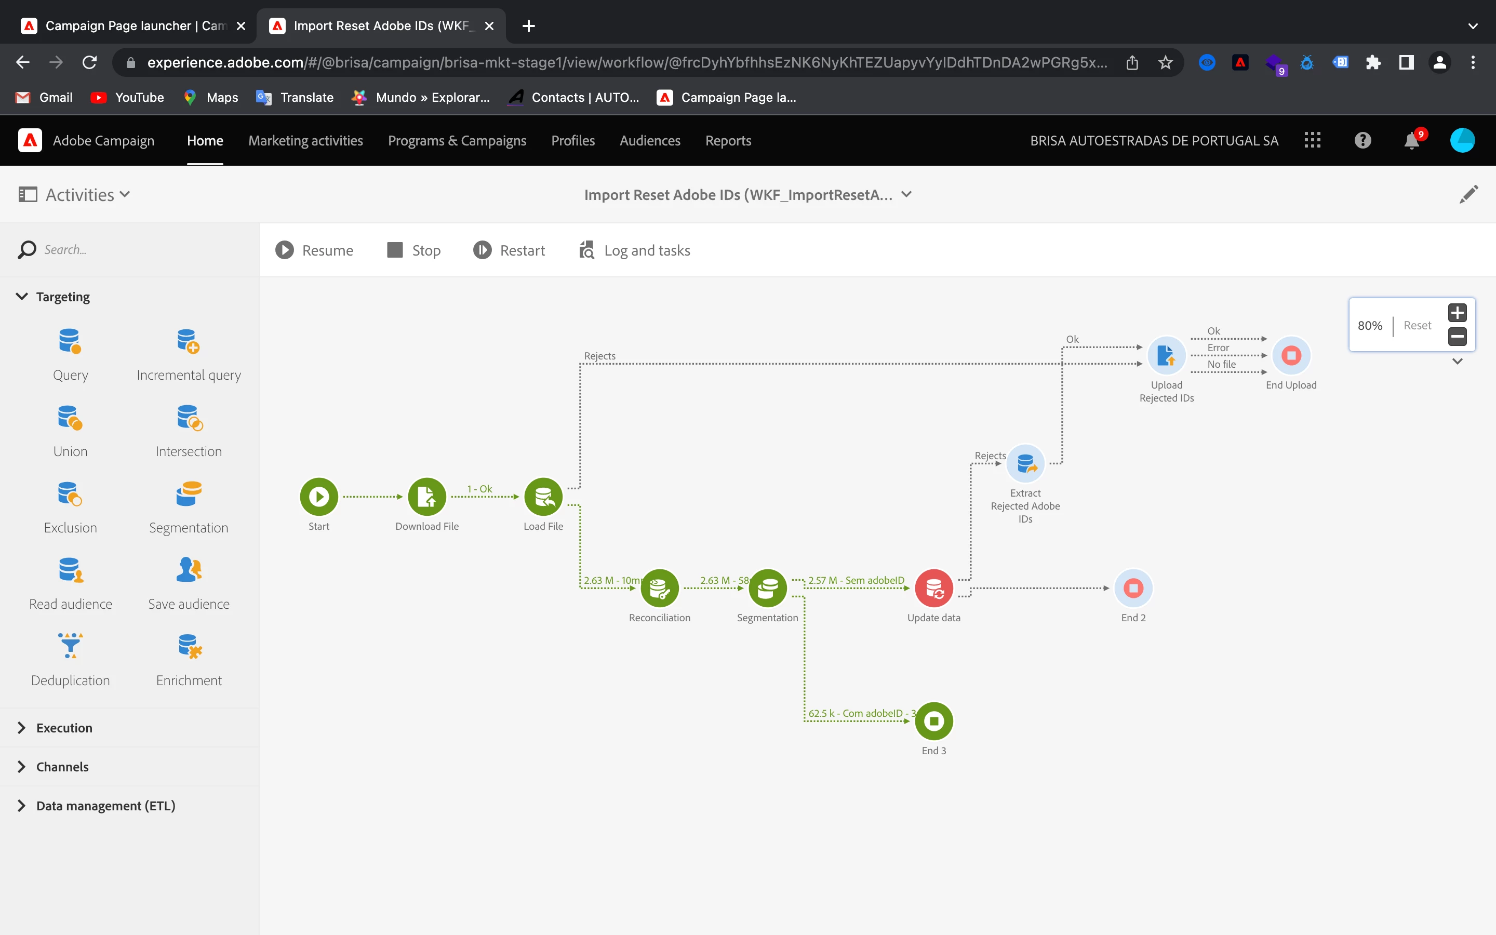Image resolution: width=1496 pixels, height=935 pixels.
Task: Select the Save audience palette icon
Action: click(x=189, y=570)
